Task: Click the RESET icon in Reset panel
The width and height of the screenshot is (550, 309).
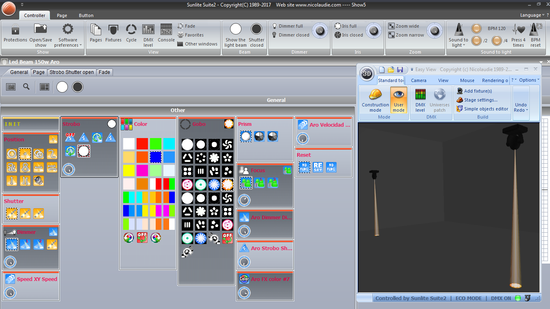Action: (x=317, y=167)
